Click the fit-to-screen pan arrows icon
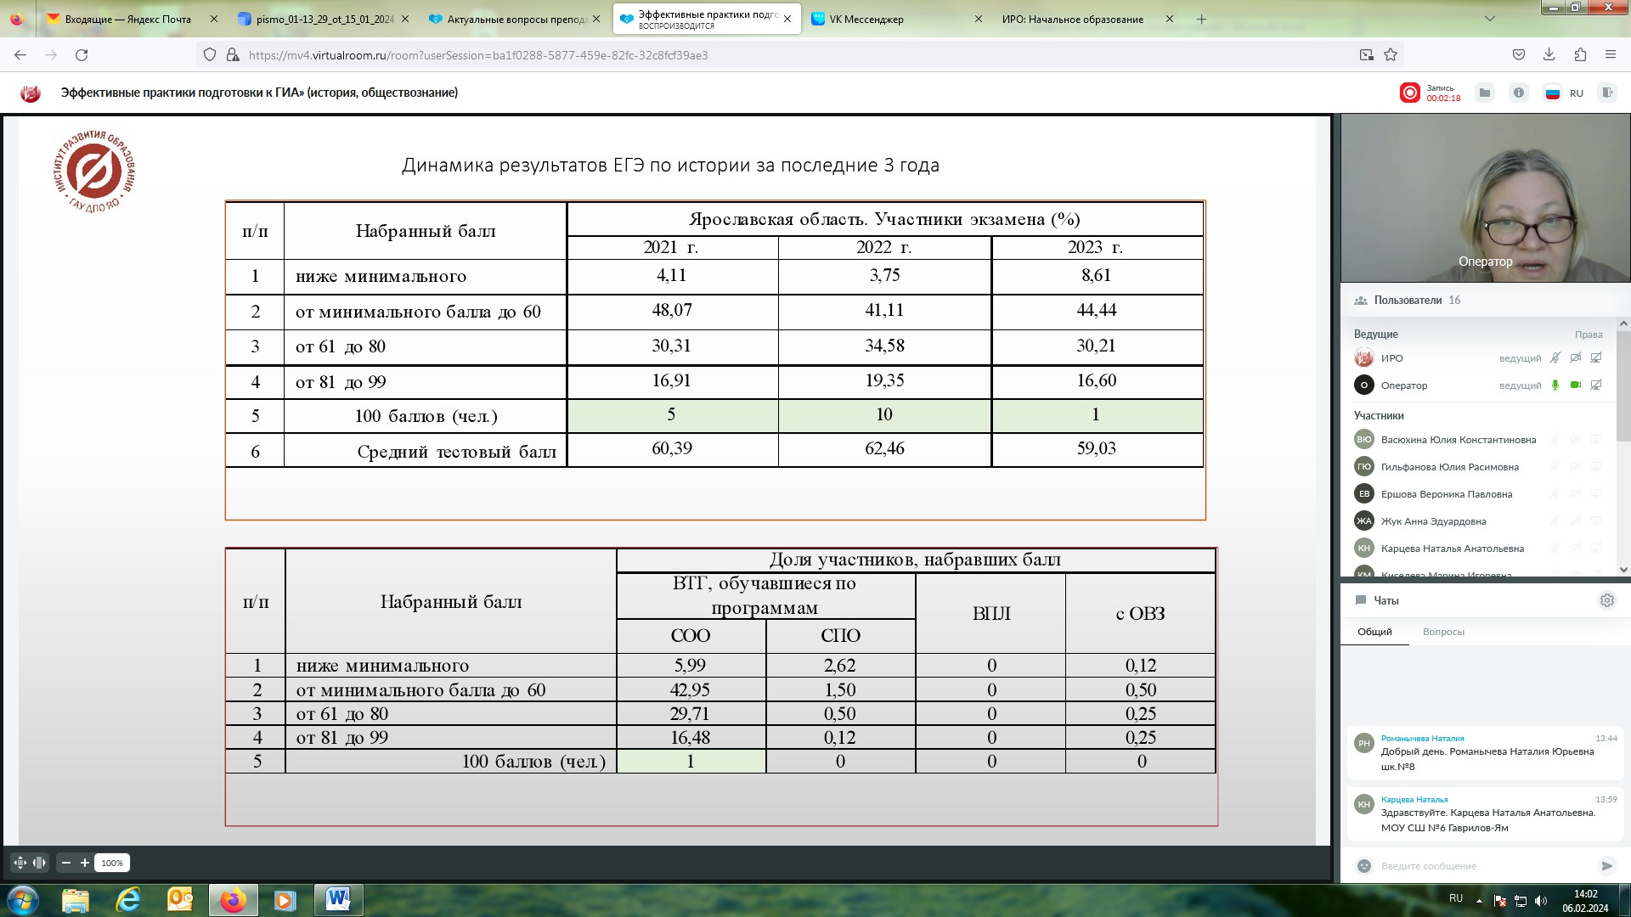This screenshot has height=917, width=1631. 20,863
